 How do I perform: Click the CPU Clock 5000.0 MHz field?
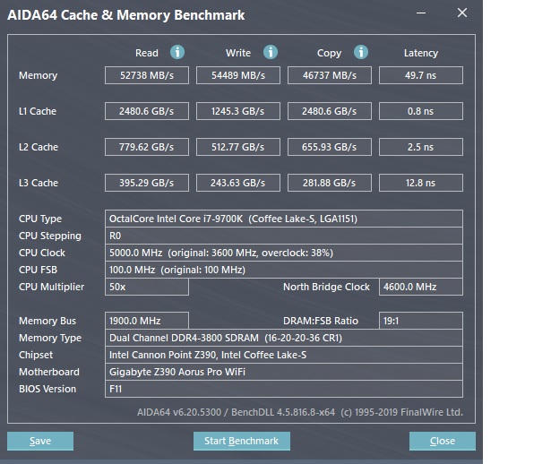click(x=283, y=253)
